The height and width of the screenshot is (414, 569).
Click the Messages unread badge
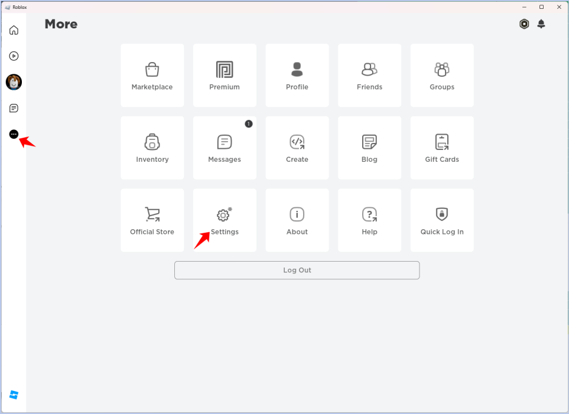249,124
